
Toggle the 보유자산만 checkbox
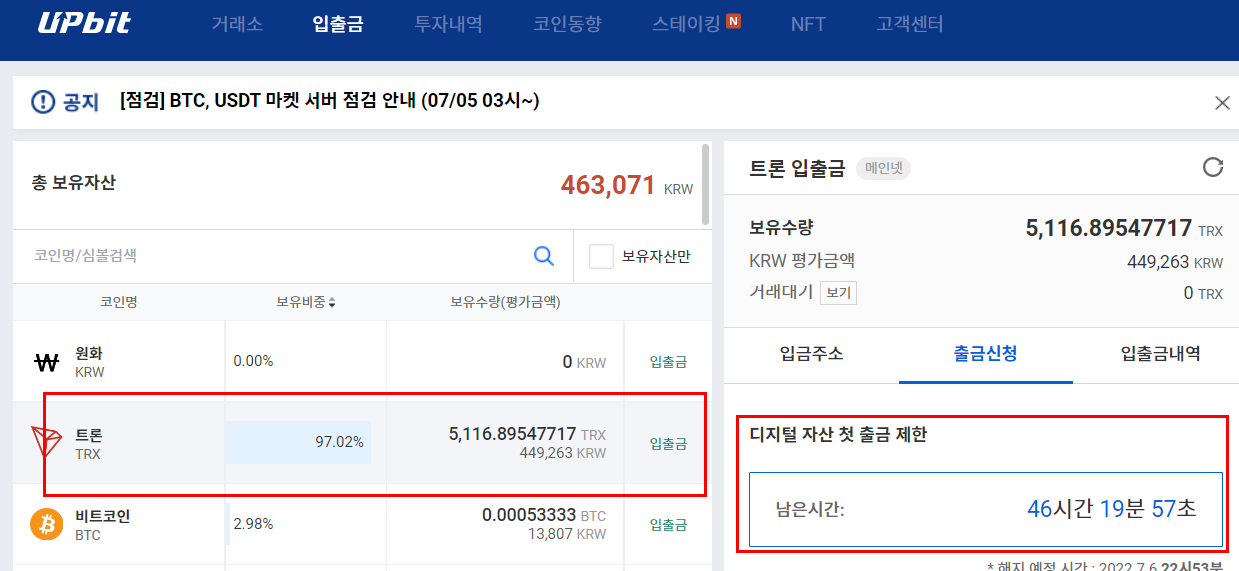point(601,256)
